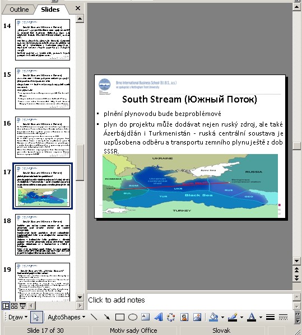Select slide 17 thumbnail
302x335 pixels.
pos(43,186)
